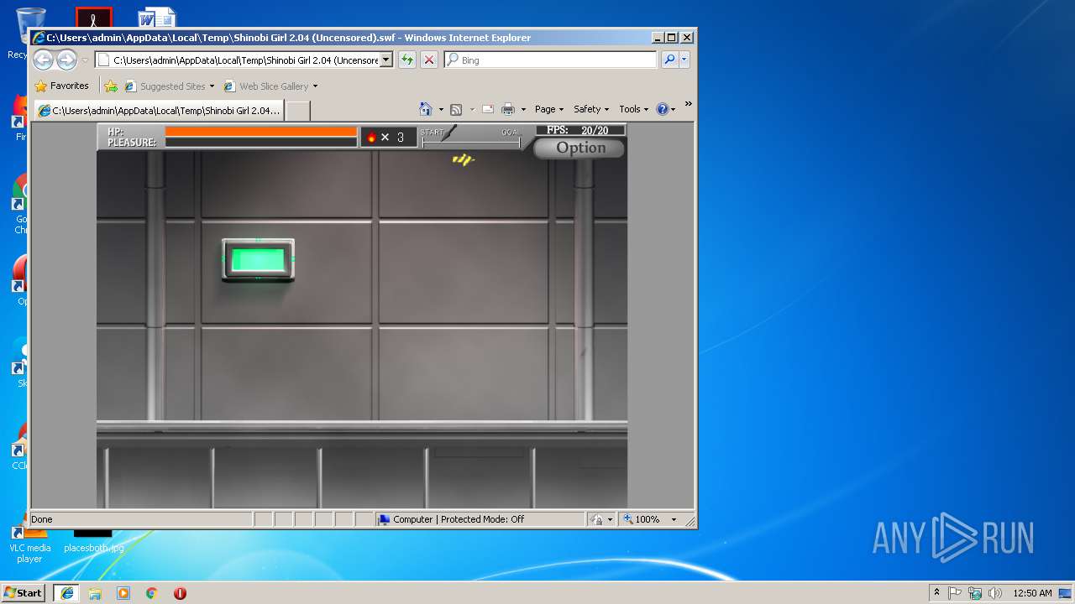Click the taskbar clock showing 12:50 AM
Viewport: 1075px width, 604px height.
coord(1032,593)
